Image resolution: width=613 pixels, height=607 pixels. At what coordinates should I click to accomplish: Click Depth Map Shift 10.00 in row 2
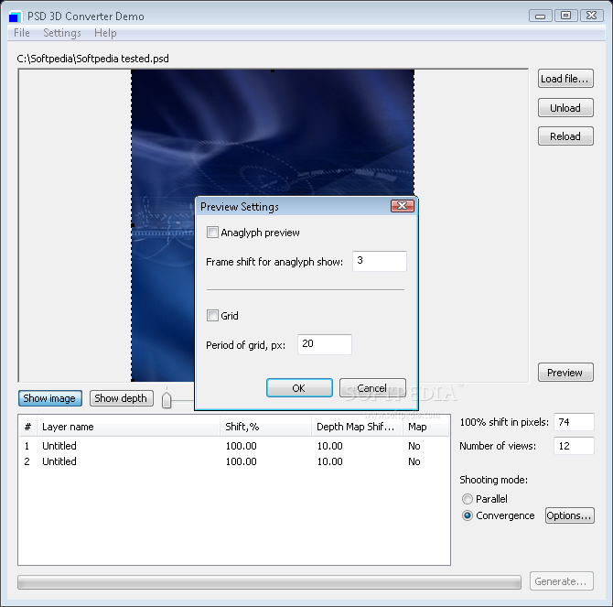click(x=330, y=461)
